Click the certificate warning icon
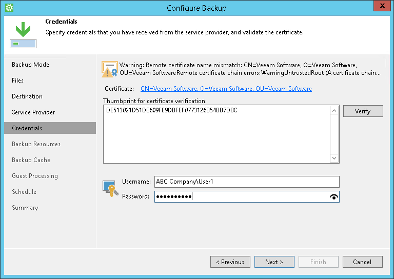Screen dimensions: 394x279 [109, 69]
